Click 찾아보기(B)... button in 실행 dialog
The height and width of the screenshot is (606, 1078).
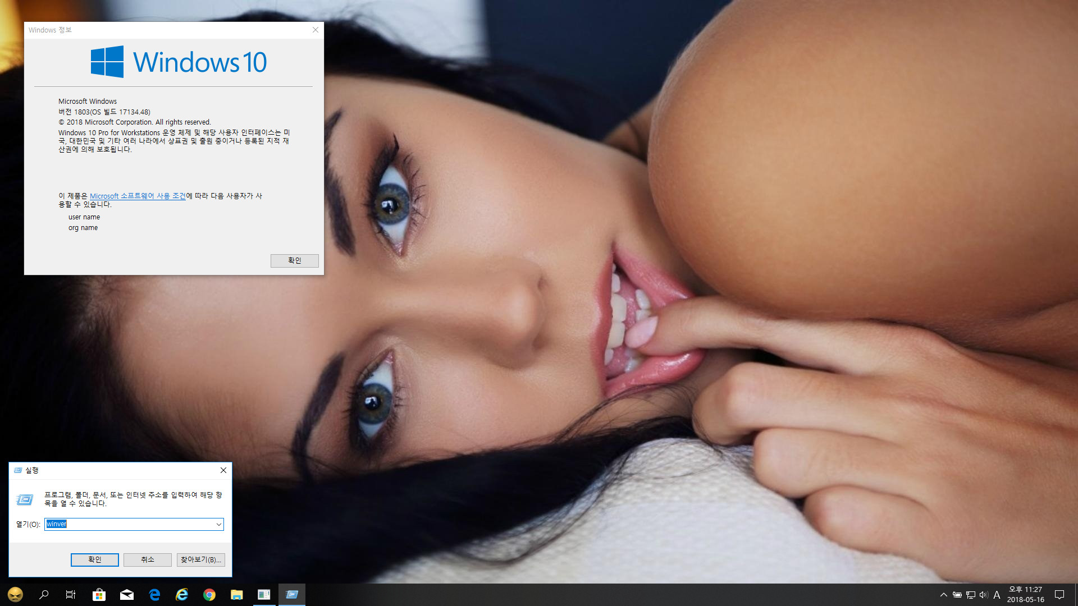pos(201,559)
